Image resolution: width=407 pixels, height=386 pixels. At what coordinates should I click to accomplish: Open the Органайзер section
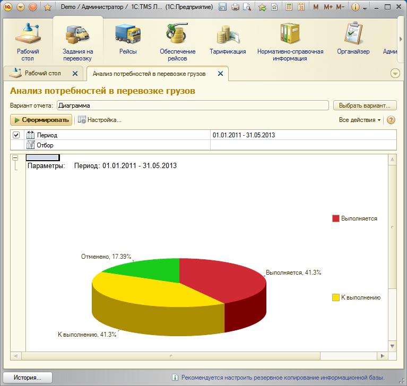pyautogui.click(x=353, y=40)
